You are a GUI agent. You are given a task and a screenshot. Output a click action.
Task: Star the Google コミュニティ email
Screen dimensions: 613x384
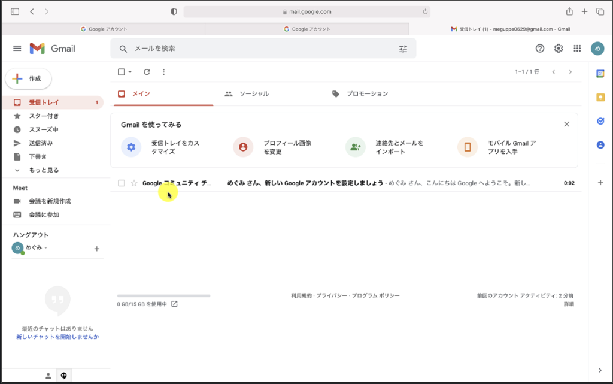(x=134, y=183)
